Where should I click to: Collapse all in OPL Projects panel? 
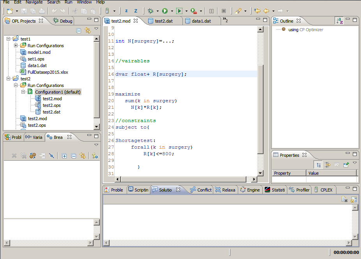pos(79,30)
